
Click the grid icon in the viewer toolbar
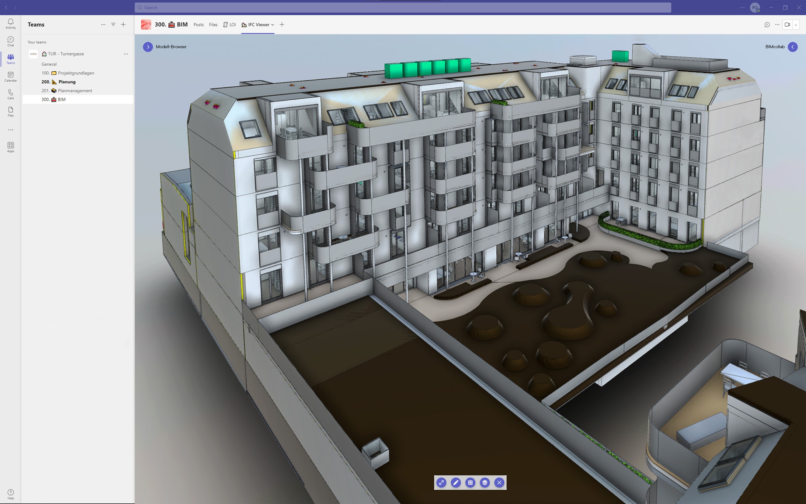(x=470, y=482)
